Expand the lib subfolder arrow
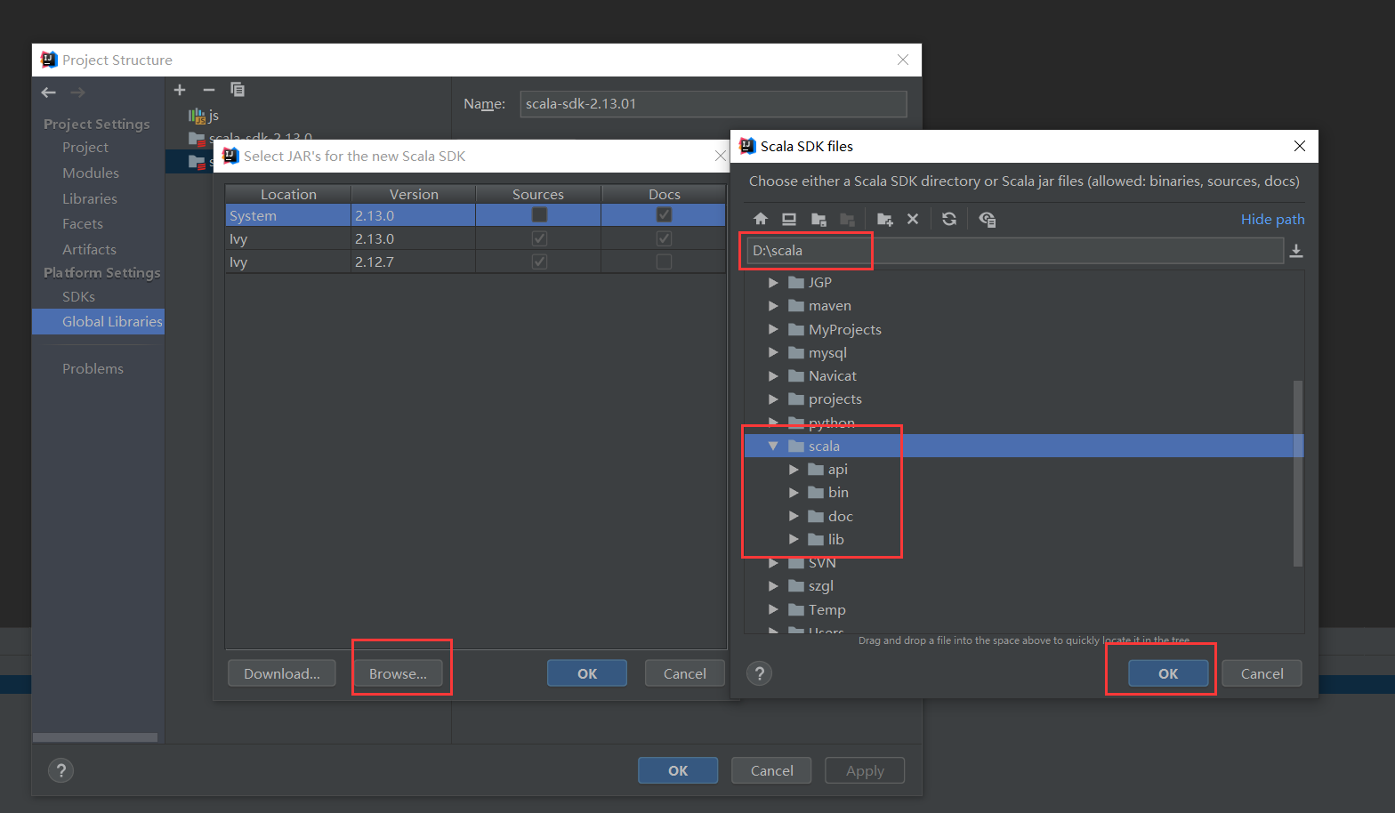This screenshot has height=813, width=1395. pyautogui.click(x=794, y=539)
